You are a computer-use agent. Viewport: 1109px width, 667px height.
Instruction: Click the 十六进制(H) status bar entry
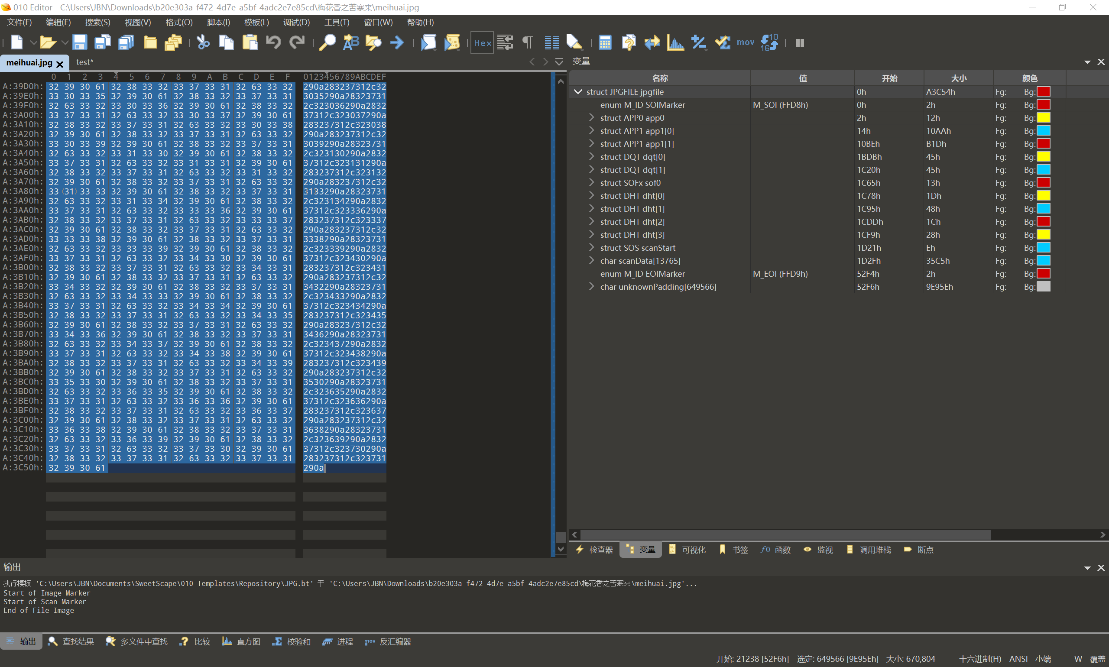pos(980,659)
